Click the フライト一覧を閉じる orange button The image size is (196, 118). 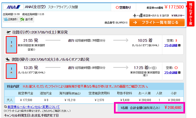157,22
